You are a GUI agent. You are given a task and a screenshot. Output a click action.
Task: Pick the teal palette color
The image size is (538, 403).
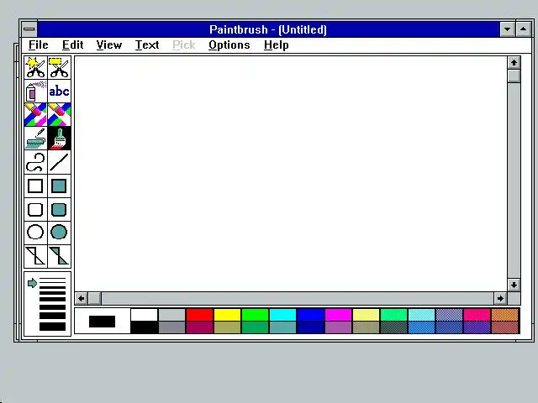(282, 327)
